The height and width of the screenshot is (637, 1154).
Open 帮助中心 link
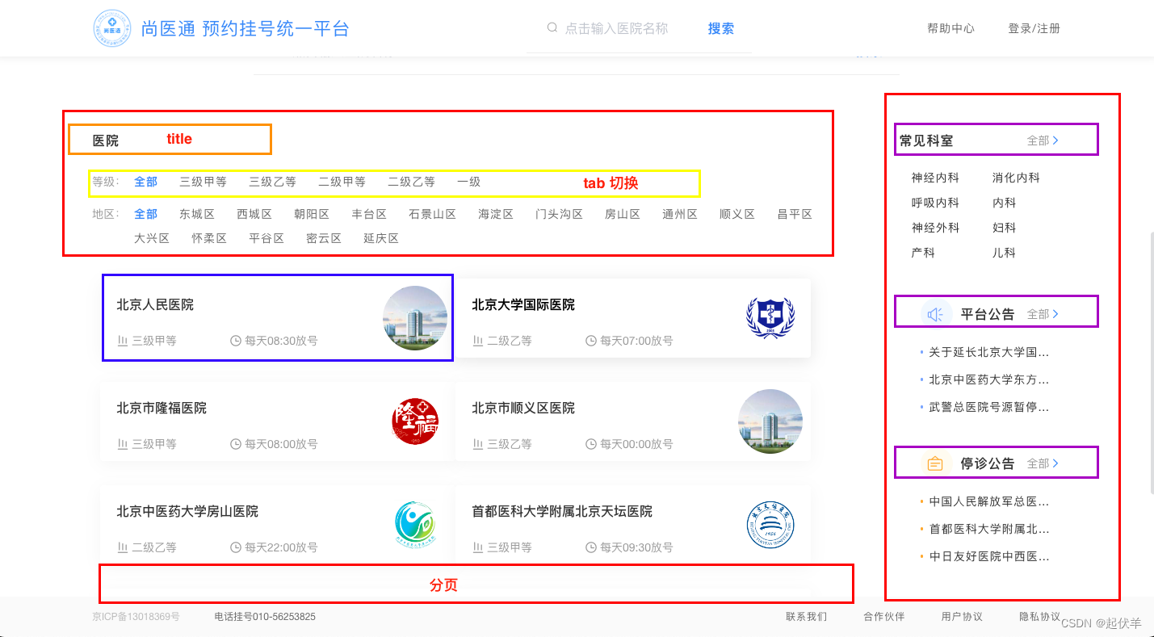(x=950, y=28)
